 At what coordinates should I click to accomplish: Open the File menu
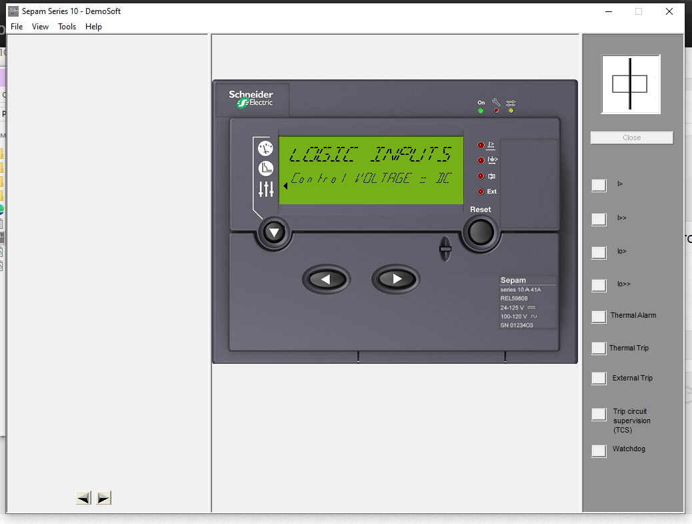coord(17,27)
